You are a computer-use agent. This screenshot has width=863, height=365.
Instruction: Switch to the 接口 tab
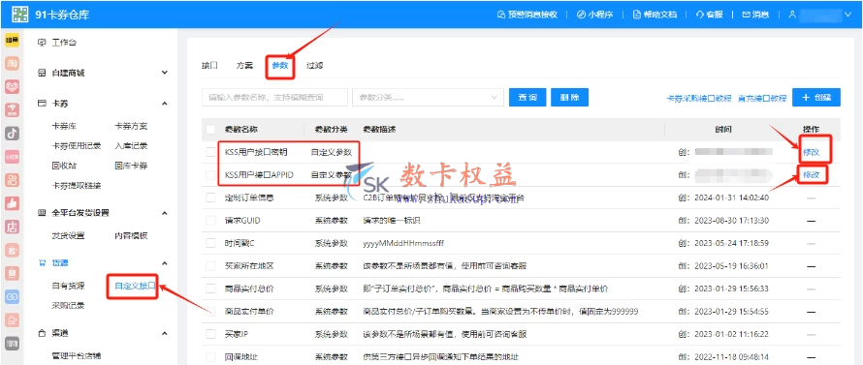209,66
